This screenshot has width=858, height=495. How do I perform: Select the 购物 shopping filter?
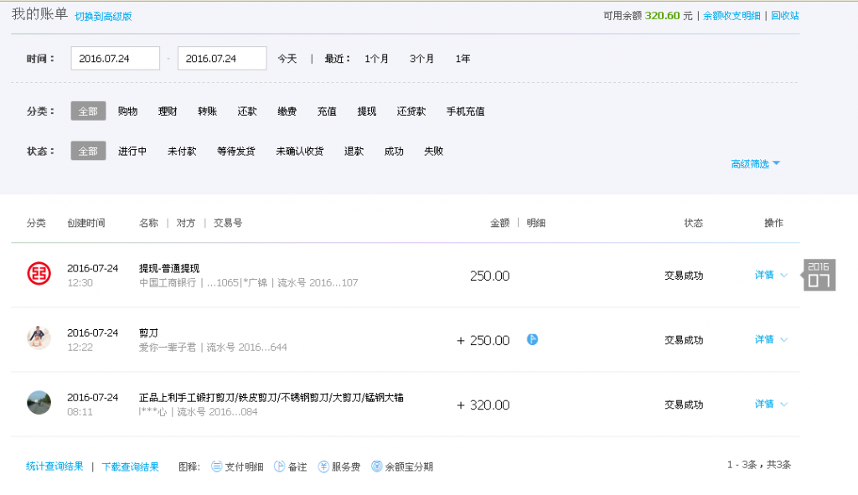127,110
